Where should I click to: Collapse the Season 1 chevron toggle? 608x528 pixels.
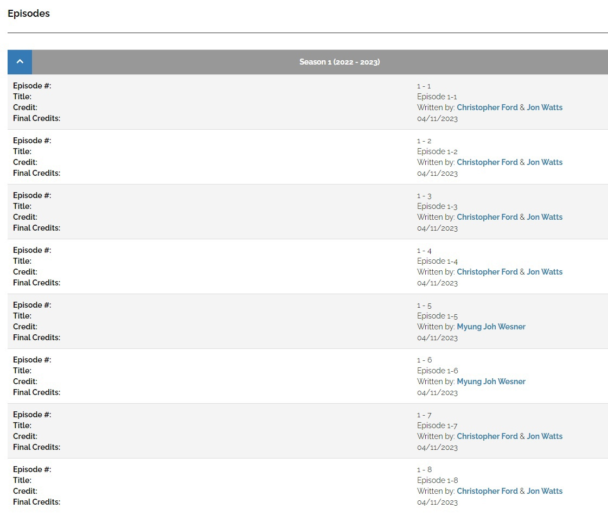pos(20,62)
